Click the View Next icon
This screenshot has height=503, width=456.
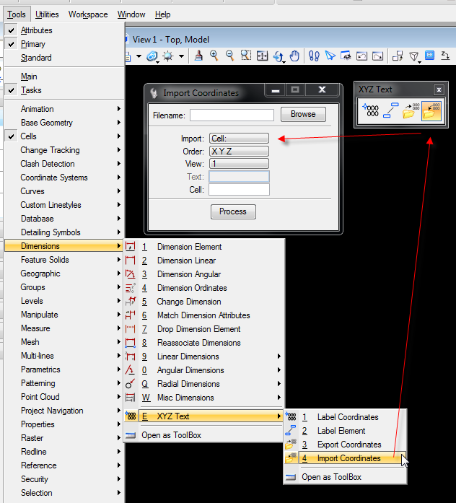[x=377, y=56]
